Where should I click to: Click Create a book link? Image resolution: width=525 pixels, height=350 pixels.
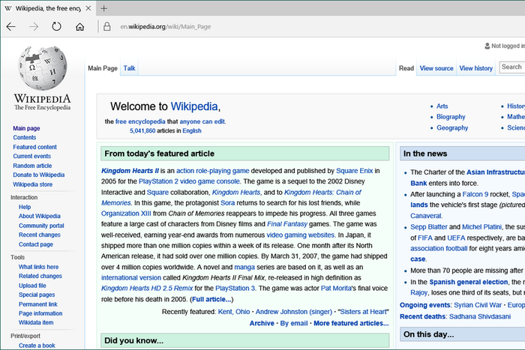point(37,346)
